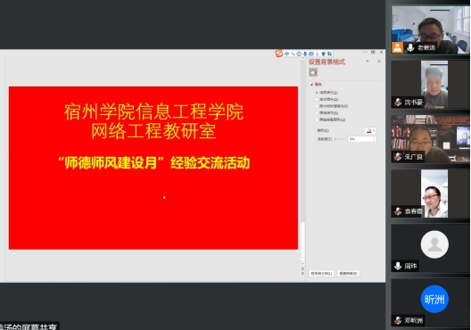
Task: Open the Sogou toolbar skin shirt icon
Action: pos(324,54)
